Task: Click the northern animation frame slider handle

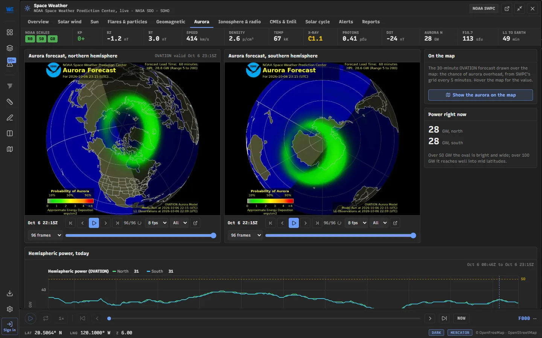Action: (x=213, y=235)
